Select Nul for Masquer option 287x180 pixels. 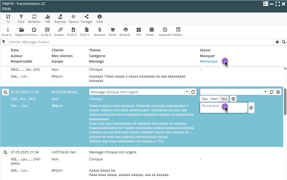(x=224, y=99)
